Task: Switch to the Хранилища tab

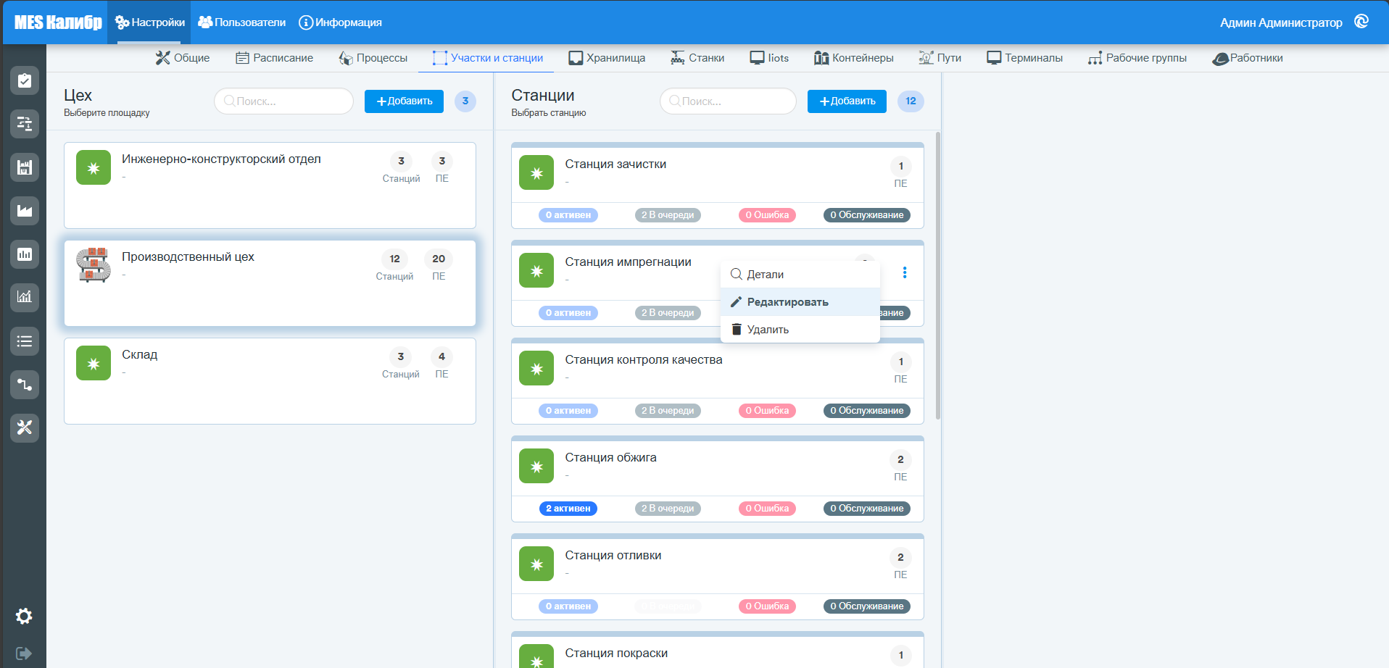Action: tap(607, 58)
